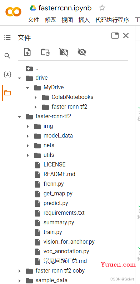Collapse the drive folder arrow

coord(20,78)
